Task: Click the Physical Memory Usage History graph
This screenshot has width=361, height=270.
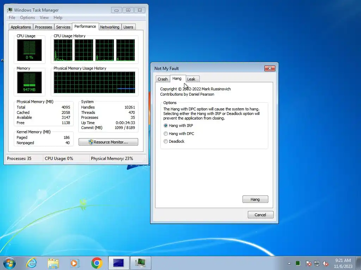Action: (x=94, y=82)
